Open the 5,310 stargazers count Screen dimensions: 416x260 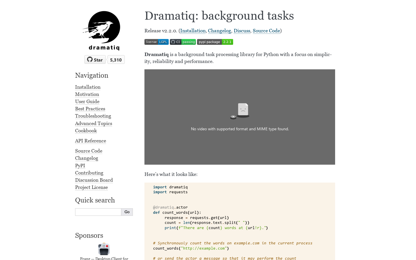tap(116, 60)
